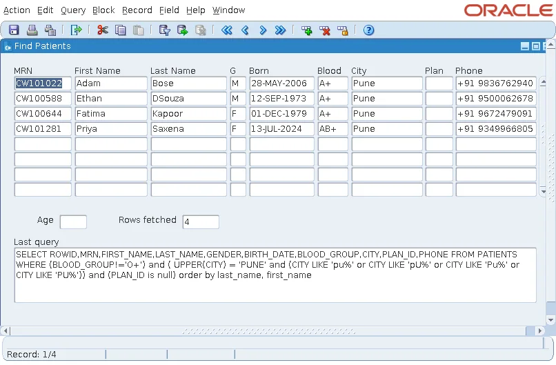556x365 pixels.
Task: Click the Cut scissors icon
Action: tap(103, 30)
